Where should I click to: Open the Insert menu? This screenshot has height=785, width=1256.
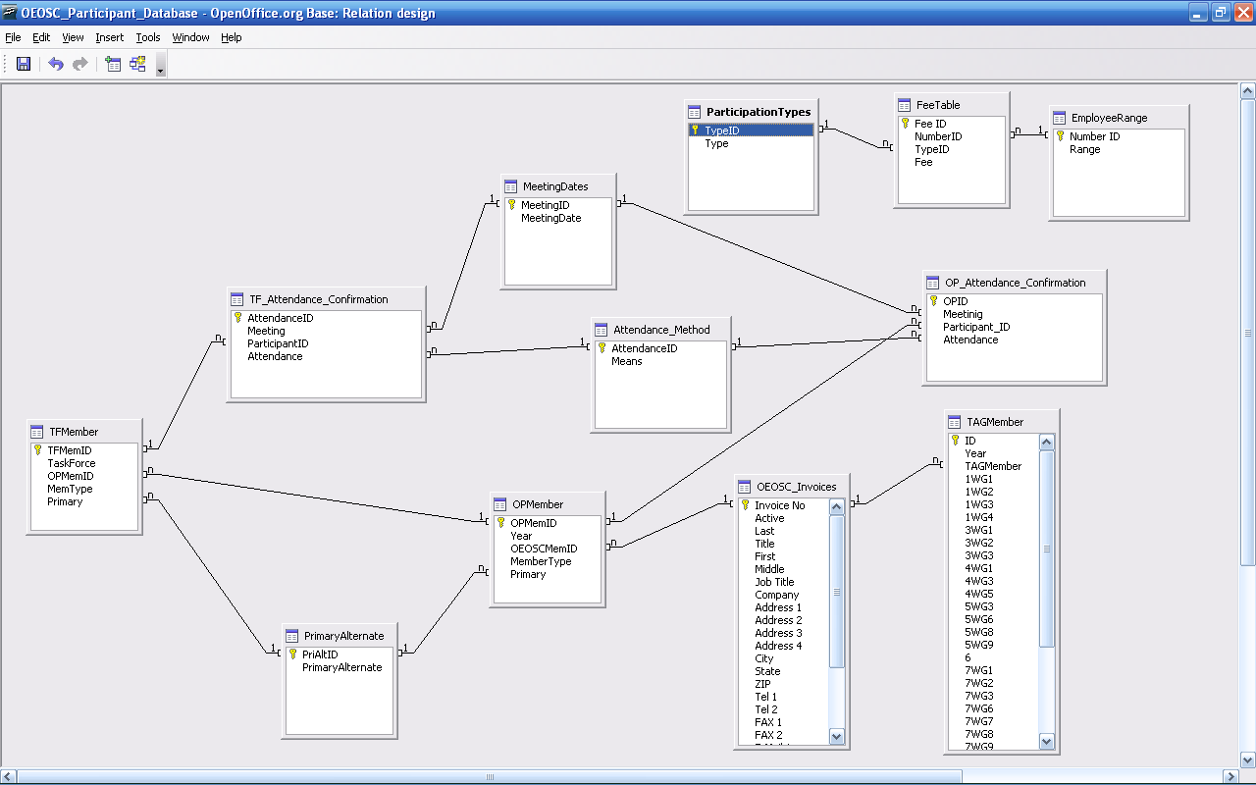point(109,37)
